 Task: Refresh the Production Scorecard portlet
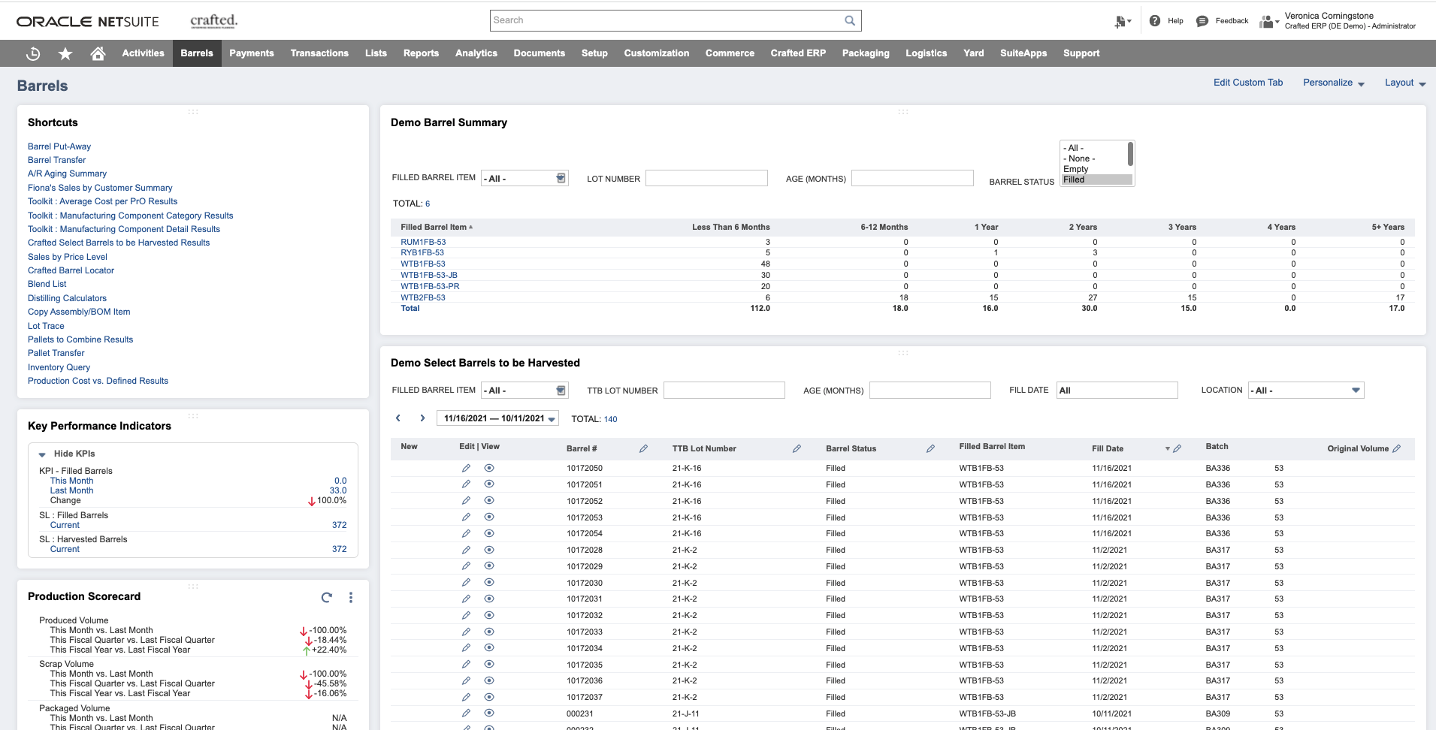326,597
